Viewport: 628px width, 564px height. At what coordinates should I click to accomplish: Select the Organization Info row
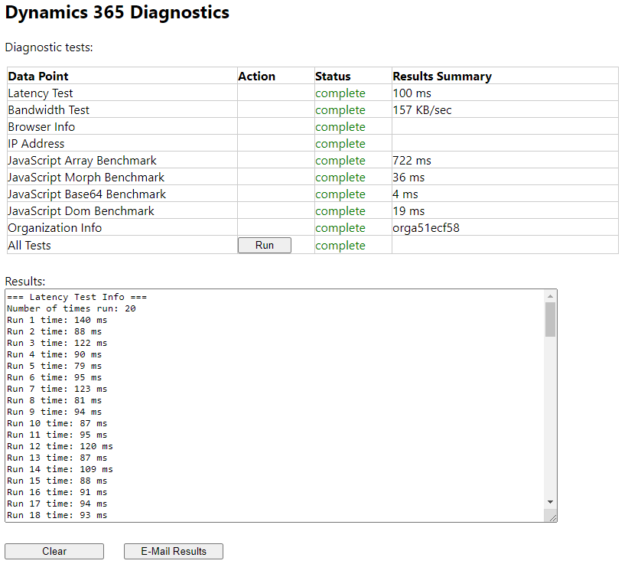[54, 227]
